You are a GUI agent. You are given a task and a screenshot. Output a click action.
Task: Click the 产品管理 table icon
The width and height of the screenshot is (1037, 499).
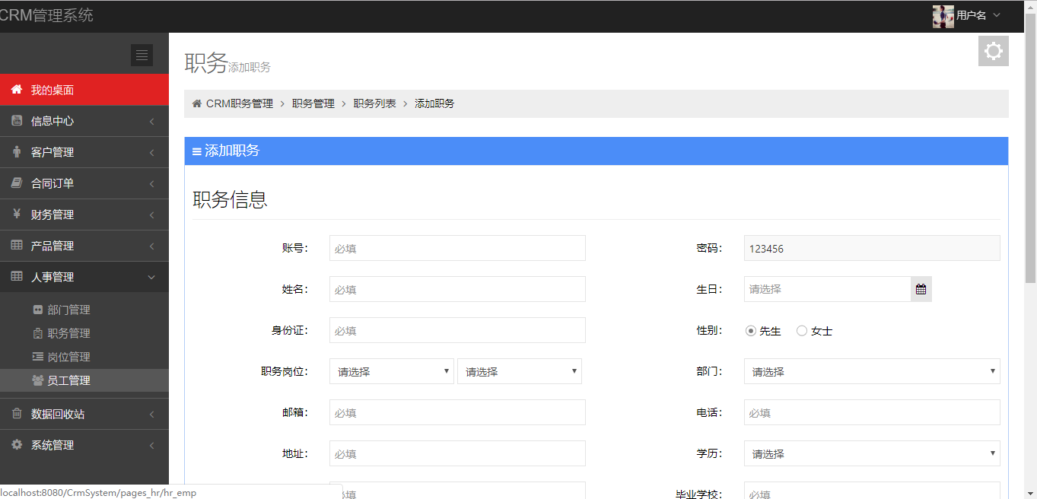[17, 246]
